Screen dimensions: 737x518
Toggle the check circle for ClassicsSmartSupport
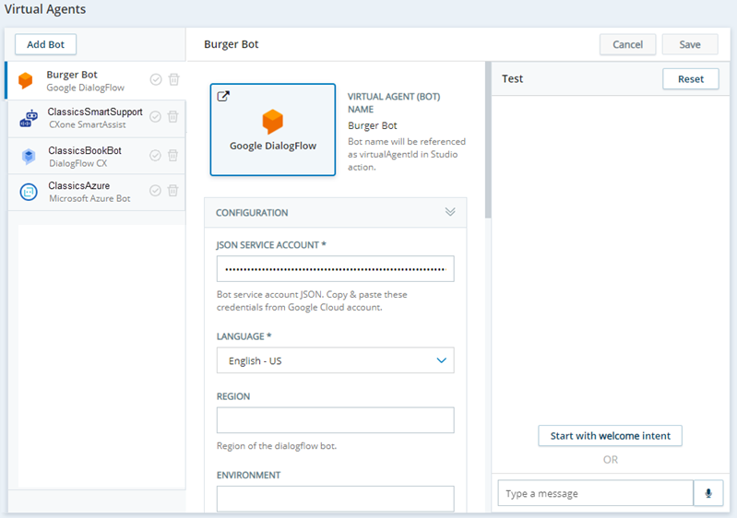coord(155,116)
